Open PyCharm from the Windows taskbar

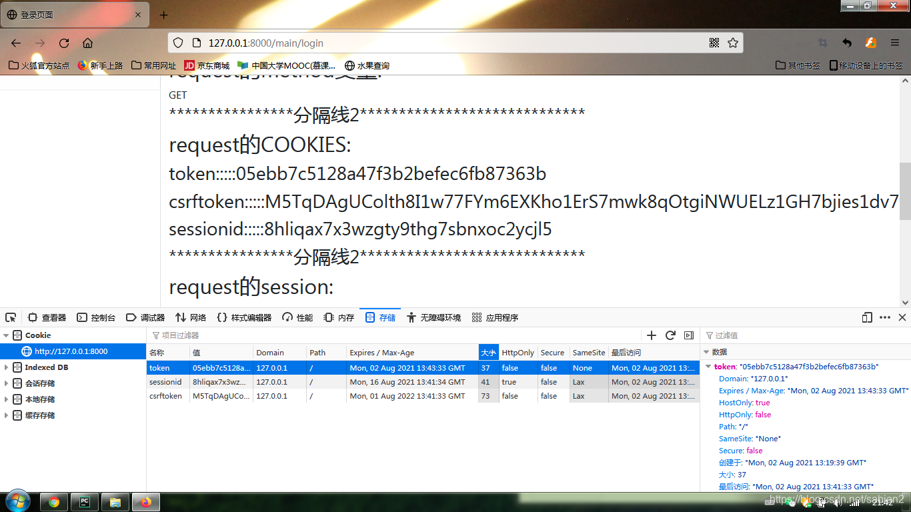click(x=85, y=502)
